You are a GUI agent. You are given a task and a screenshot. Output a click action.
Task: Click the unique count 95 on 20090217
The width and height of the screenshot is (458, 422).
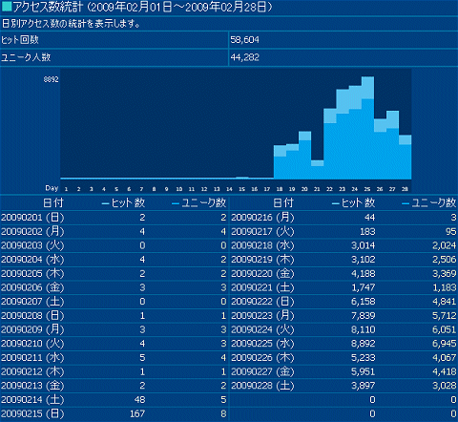450,231
